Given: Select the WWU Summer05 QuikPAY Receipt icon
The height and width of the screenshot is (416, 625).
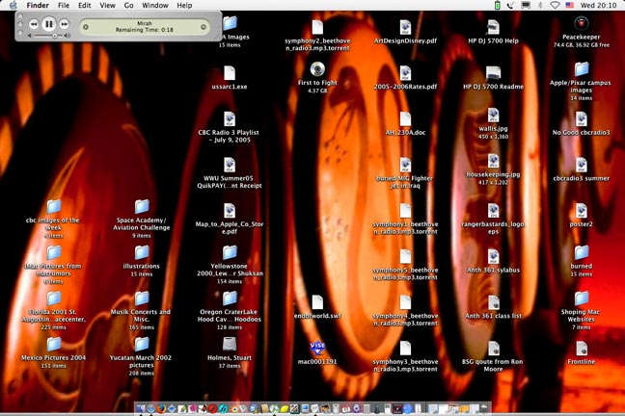Looking at the screenshot, I should tap(230, 165).
